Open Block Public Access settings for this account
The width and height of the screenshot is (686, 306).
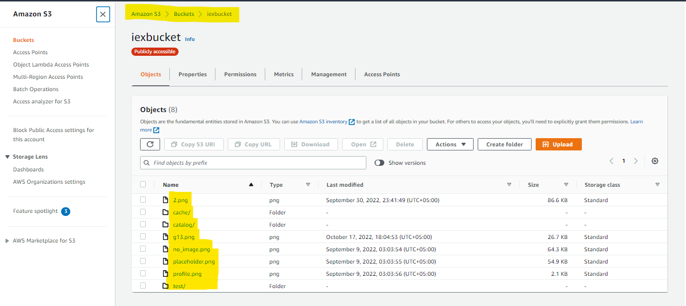point(53,135)
